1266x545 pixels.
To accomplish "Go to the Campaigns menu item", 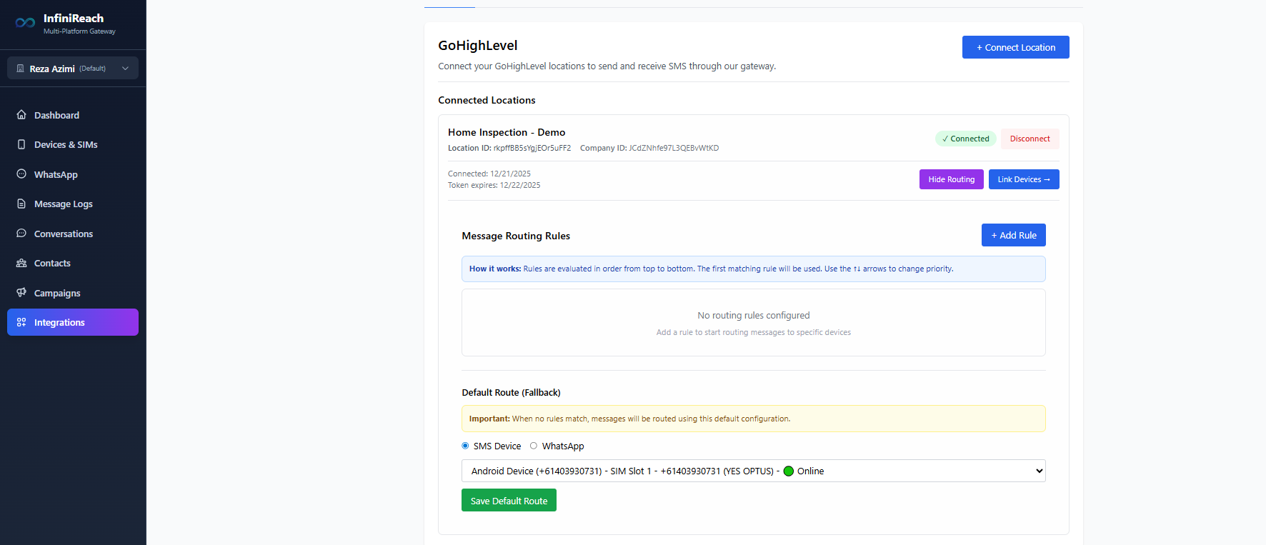I will 57,293.
